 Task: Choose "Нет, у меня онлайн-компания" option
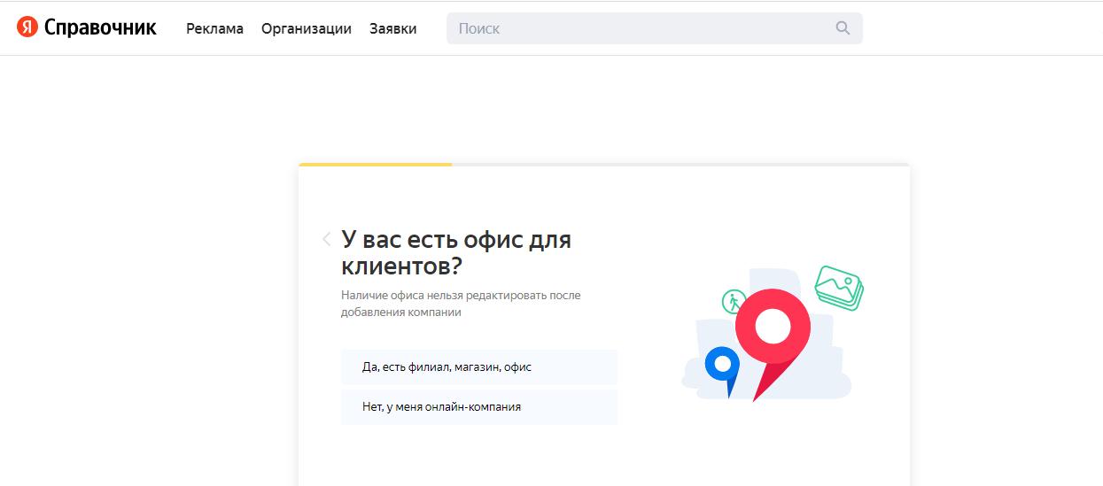479,407
